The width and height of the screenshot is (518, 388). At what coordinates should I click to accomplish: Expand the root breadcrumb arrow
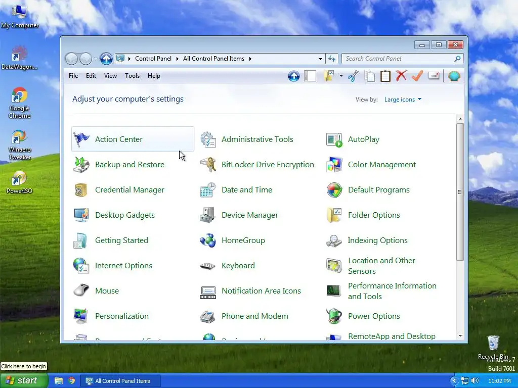pos(129,59)
